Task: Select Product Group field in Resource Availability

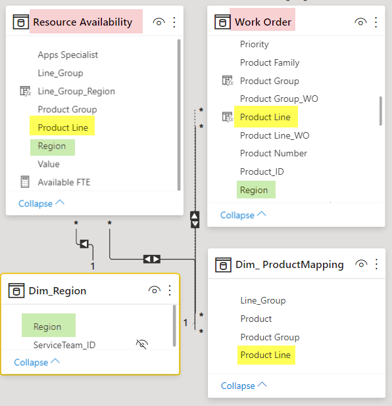Action: tap(67, 110)
